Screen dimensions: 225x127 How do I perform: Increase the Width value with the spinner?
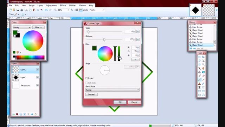pos(134,31)
